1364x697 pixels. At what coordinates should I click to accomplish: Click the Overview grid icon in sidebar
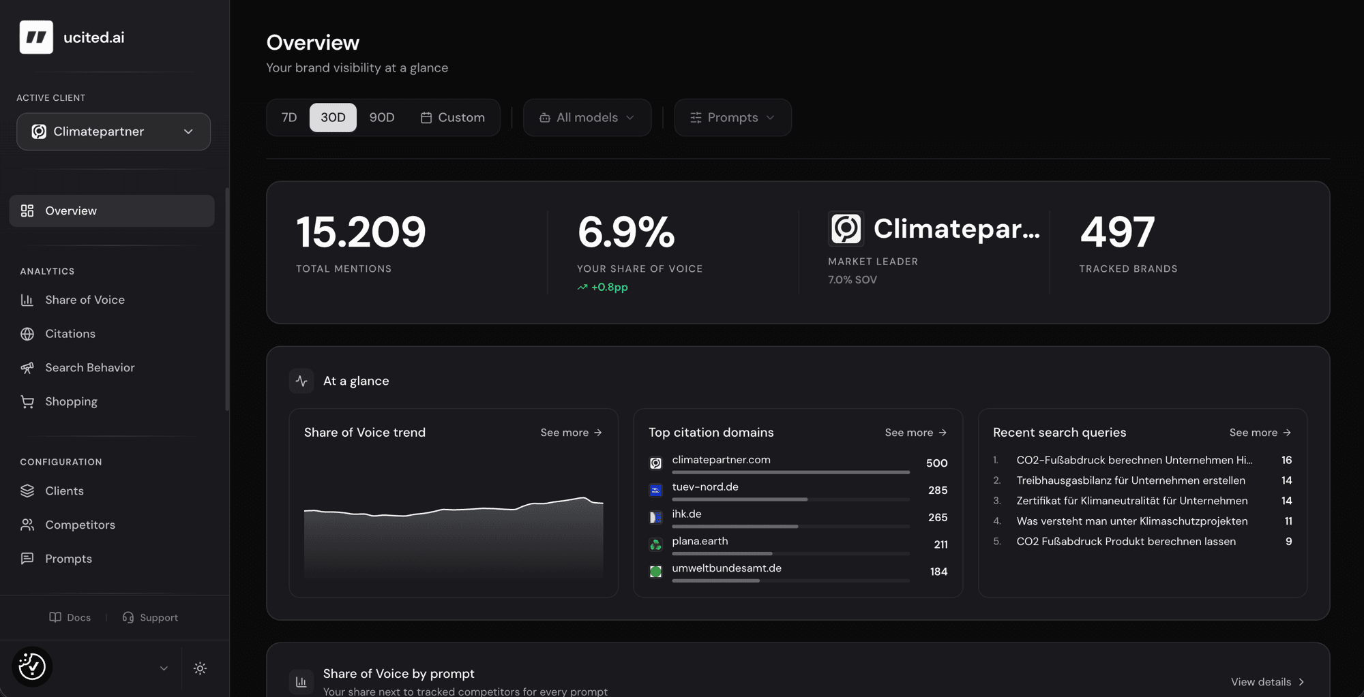[x=27, y=211]
